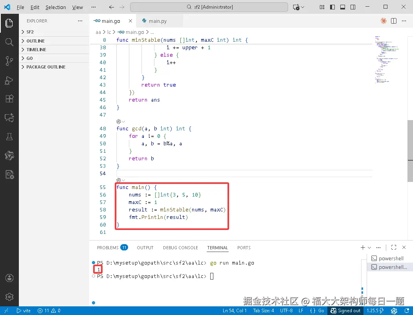Go back with the left arrow
Viewport: 413px width, 315px height.
(x=112, y=7)
